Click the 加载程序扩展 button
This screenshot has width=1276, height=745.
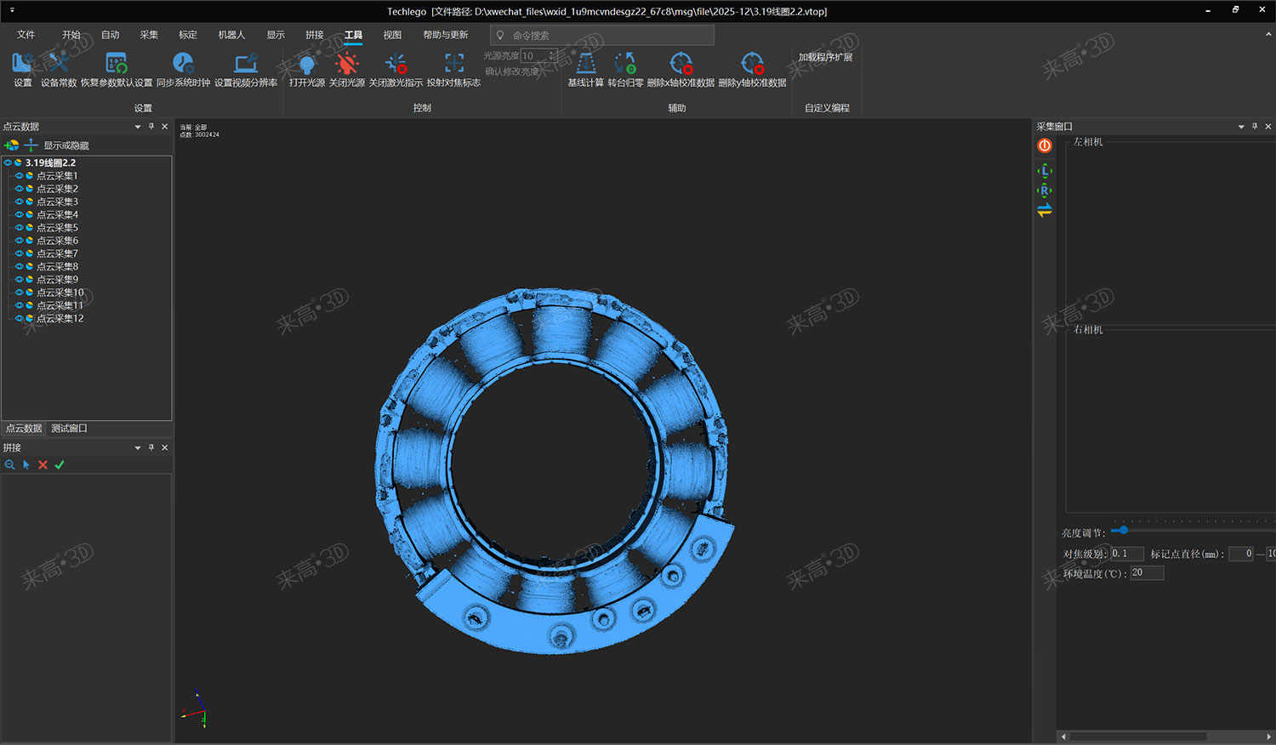coord(825,58)
